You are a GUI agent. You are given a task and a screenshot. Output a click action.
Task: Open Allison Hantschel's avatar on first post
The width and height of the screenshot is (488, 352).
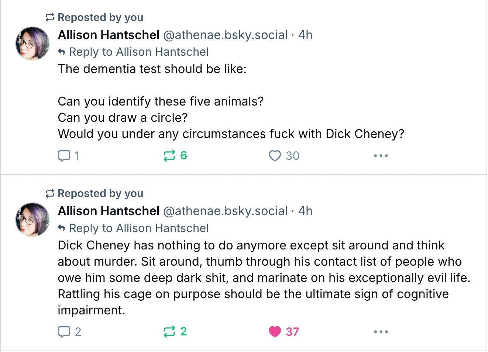point(32,44)
